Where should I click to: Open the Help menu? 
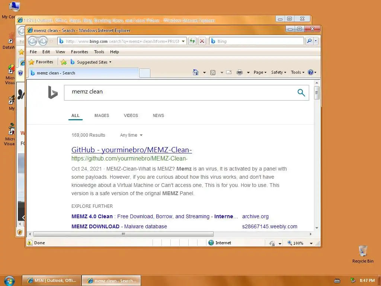[115, 51]
